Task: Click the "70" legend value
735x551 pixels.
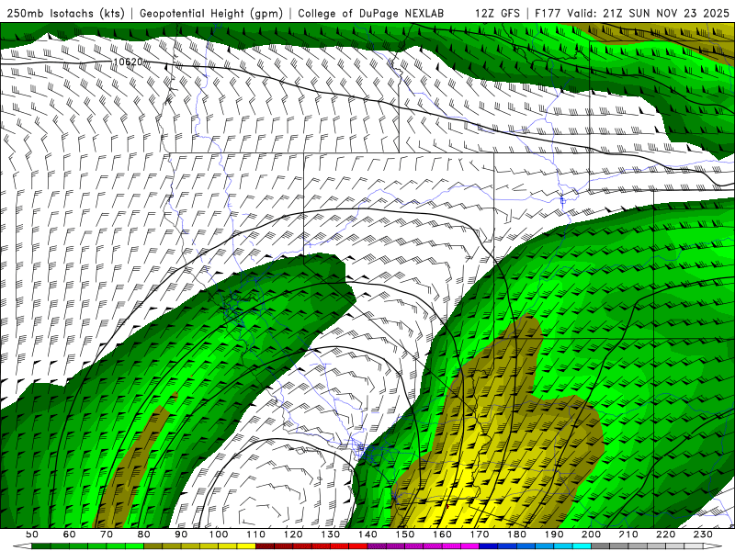Action: (x=107, y=534)
